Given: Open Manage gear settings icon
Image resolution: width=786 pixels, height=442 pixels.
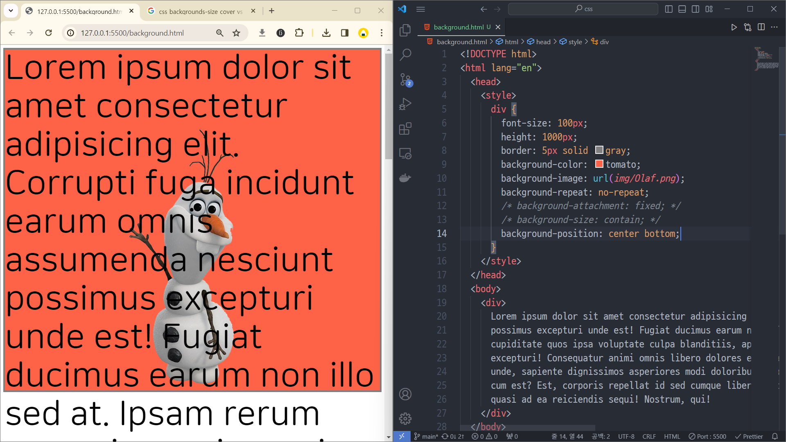Looking at the screenshot, I should click(405, 419).
